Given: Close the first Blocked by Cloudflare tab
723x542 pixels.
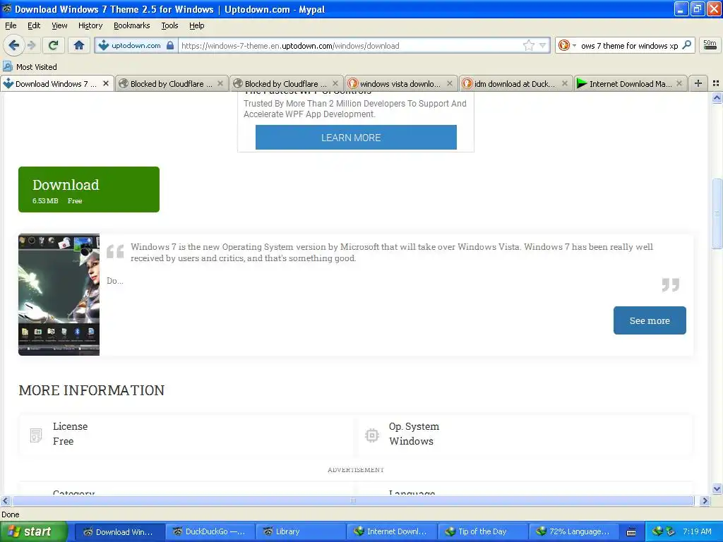Looking at the screenshot, I should click(x=220, y=83).
